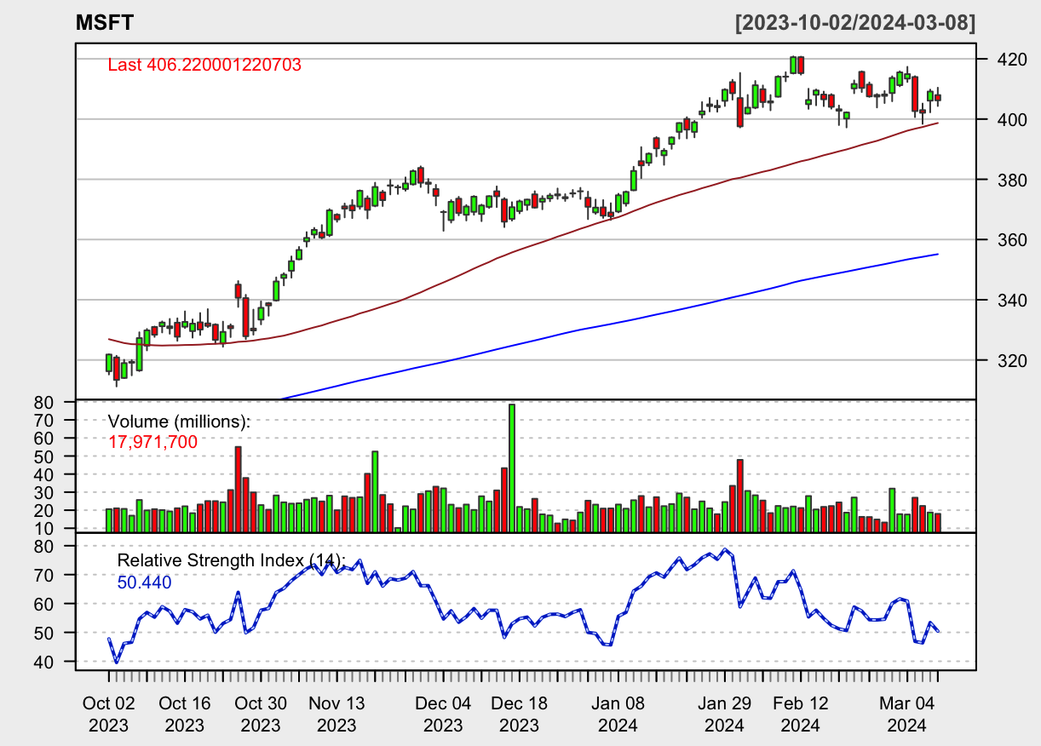1041x746 pixels.
Task: Pick the Jan 29 2024 date label
Action: coord(724,714)
